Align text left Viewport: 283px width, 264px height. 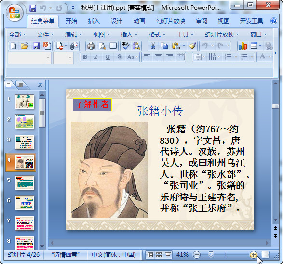147,57
